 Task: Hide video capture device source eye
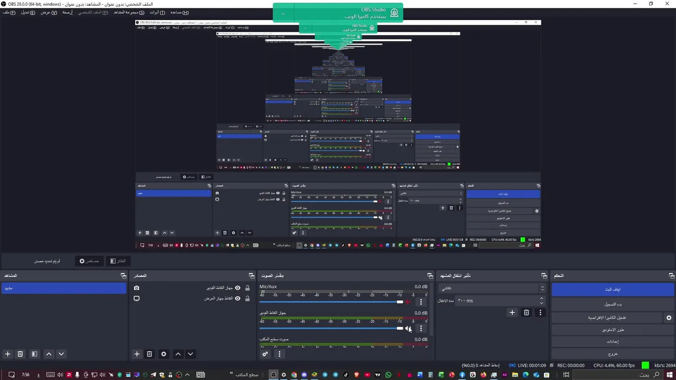(238, 288)
